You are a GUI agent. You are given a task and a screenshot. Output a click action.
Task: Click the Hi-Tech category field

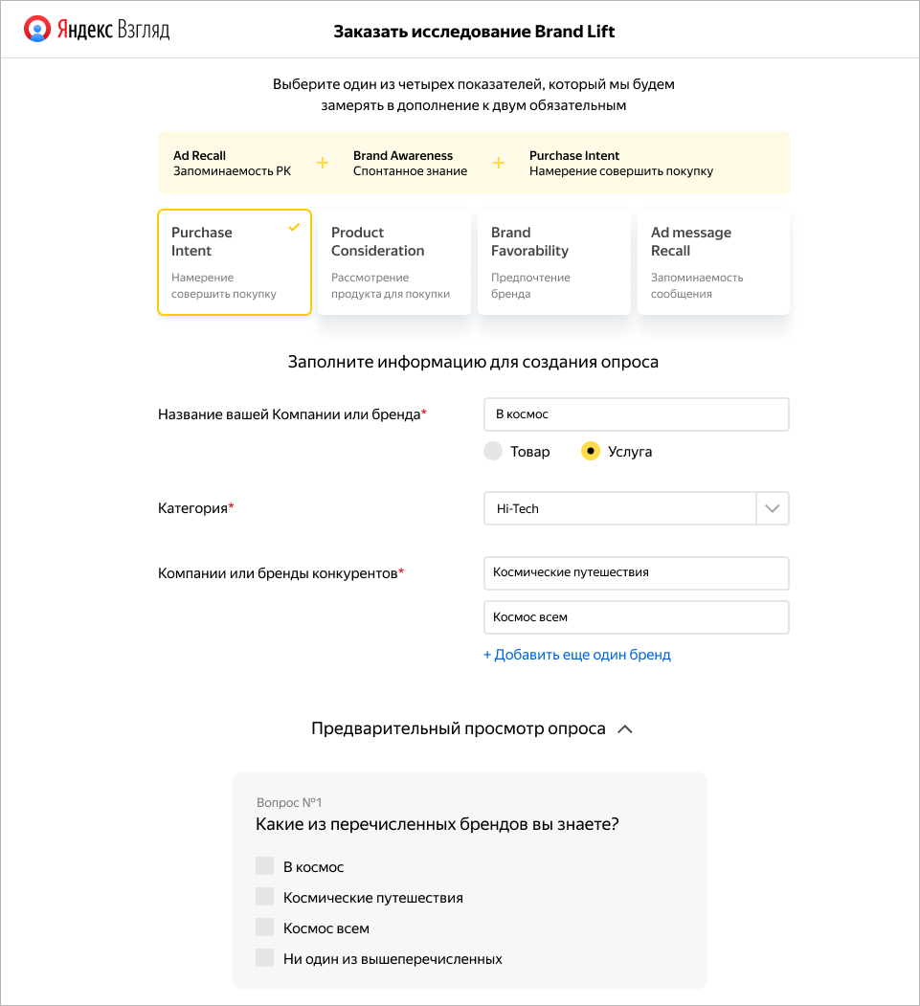pos(619,508)
